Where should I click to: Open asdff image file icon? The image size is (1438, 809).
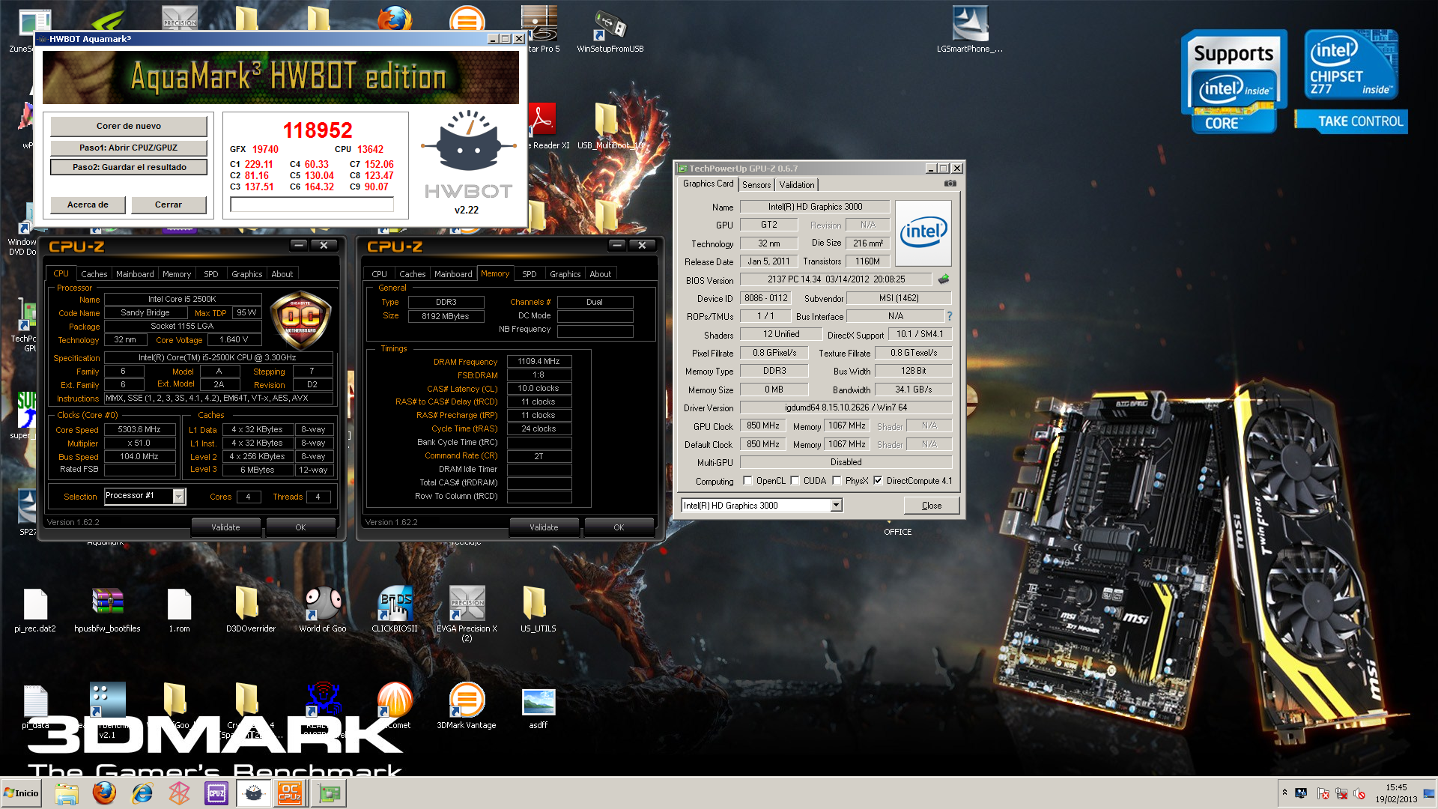click(539, 708)
